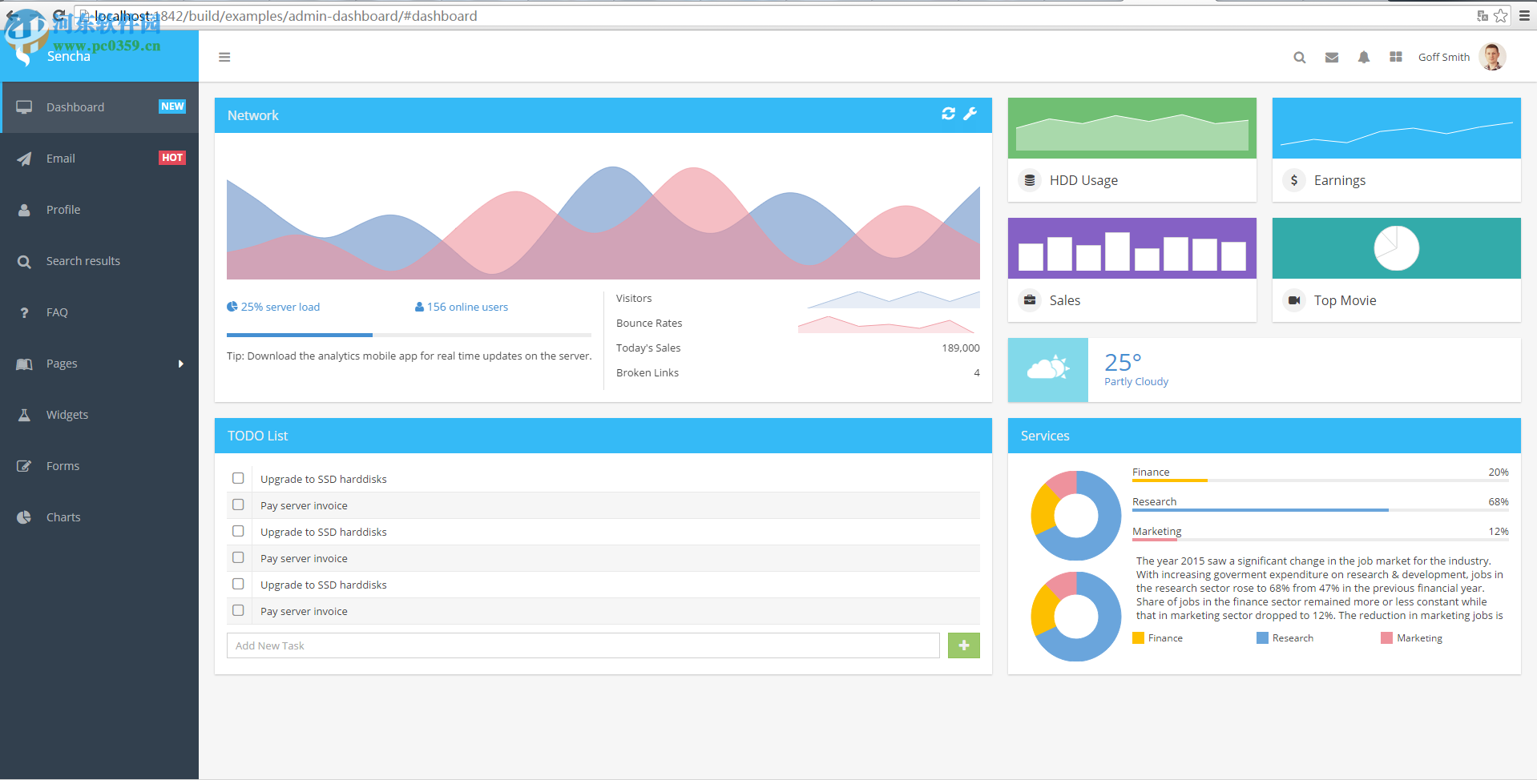1537x780 pixels.
Task: Open the notifications bell icon
Action: pos(1364,57)
